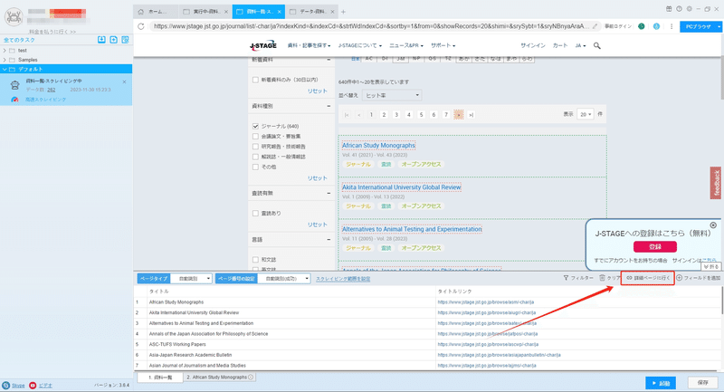The image size is (724, 392).
Task: Click the new task plus icon in sidebar
Action: click(114, 40)
